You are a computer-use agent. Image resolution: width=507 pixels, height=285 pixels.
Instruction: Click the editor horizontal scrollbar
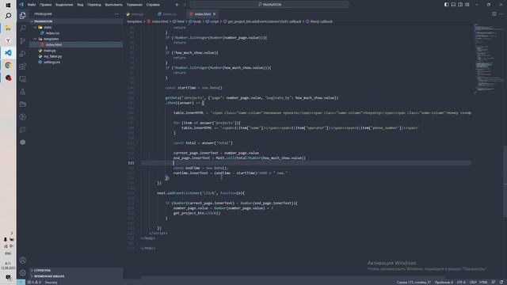[292, 277]
